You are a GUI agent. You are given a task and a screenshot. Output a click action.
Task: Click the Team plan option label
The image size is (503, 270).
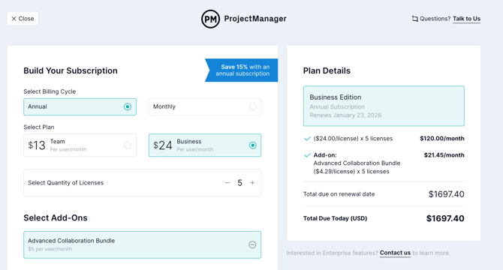point(57,142)
